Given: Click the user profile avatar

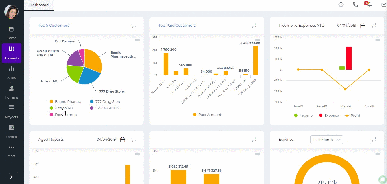Looking at the screenshot, I should coord(11,11).
